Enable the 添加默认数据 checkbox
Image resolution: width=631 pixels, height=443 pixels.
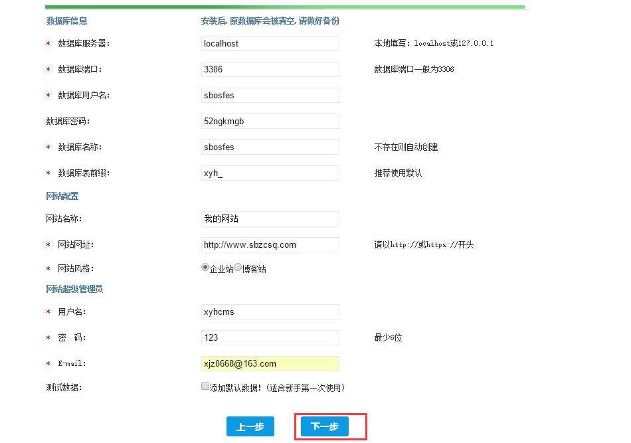point(205,386)
